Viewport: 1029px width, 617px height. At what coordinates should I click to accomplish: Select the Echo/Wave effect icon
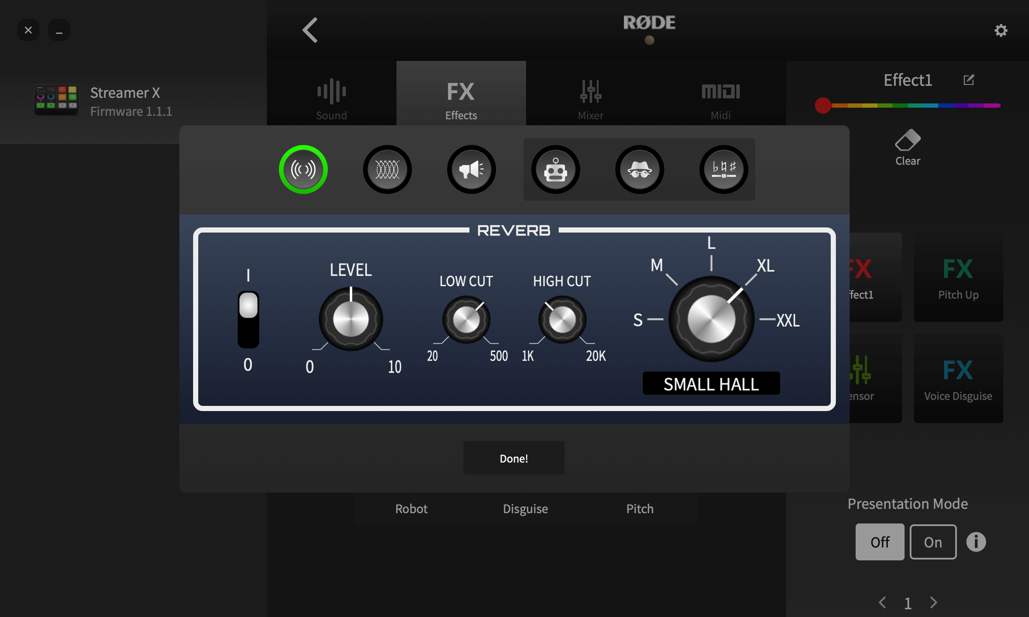(x=387, y=169)
